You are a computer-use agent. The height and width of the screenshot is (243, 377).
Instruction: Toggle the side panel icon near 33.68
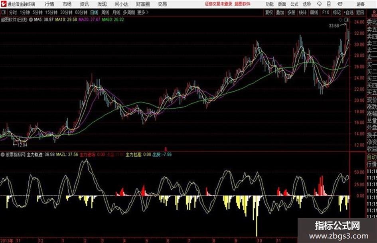point(346,20)
